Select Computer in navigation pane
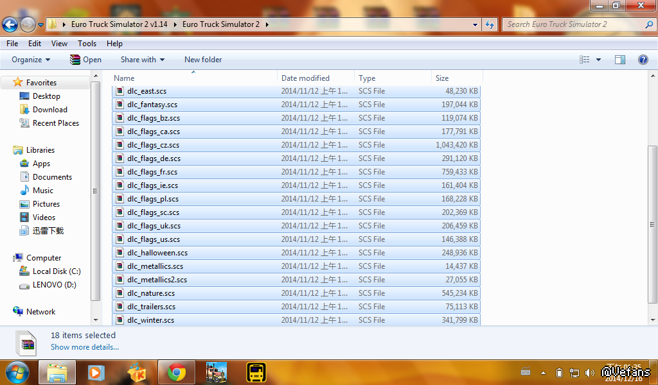Viewport: 658px width, 385px height. tap(44, 258)
